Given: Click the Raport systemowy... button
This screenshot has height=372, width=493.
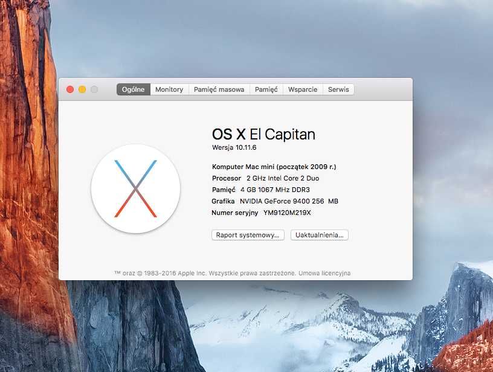Looking at the screenshot, I should point(248,235).
